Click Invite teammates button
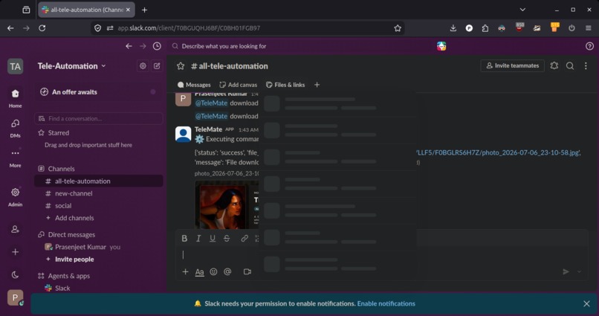 (x=512, y=65)
